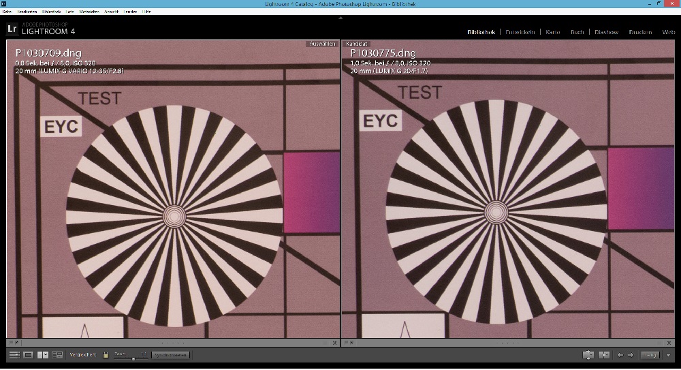Switch to Grid view icon
This screenshot has width=681, height=370.
click(x=14, y=355)
